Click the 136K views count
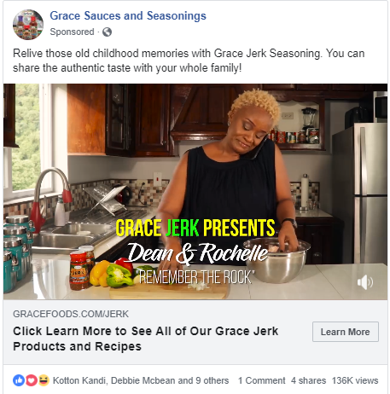The height and width of the screenshot is (394, 390). [x=355, y=380]
